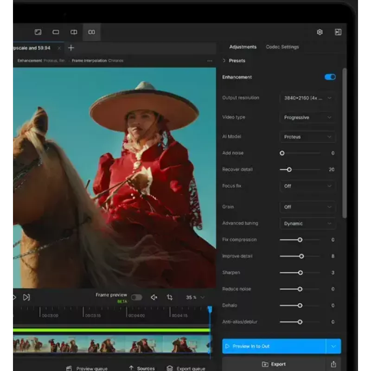Screen dimensions: 371x371
Task: Click the Sources upload icon
Action: click(x=131, y=368)
